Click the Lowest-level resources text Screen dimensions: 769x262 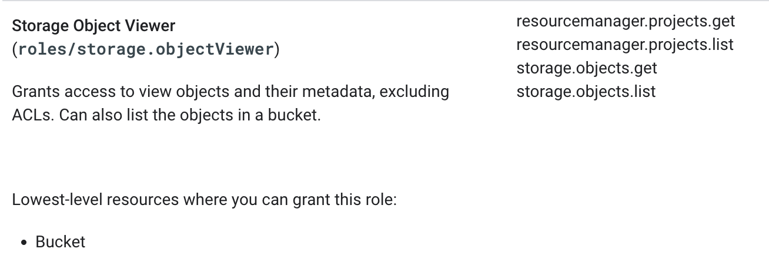click(95, 200)
